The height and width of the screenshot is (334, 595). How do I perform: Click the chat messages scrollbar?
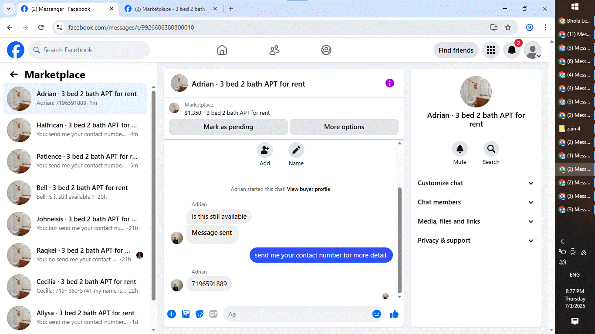tap(400, 240)
